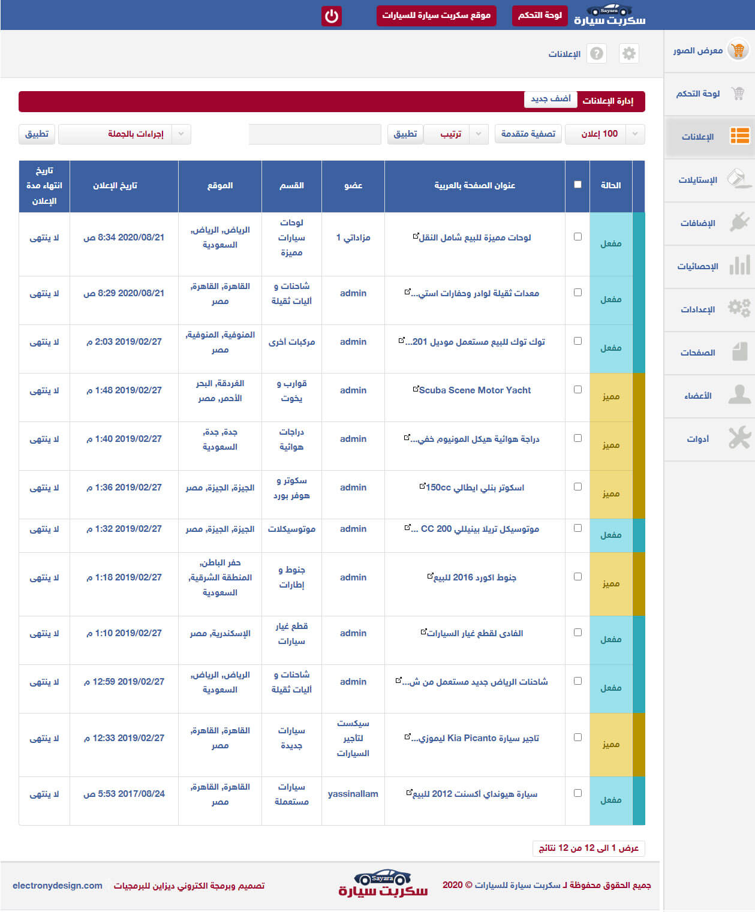Image resolution: width=755 pixels, height=912 pixels.
Task: Open external link icon beside Scuba Scene Motor Yacht
Action: [416, 389]
